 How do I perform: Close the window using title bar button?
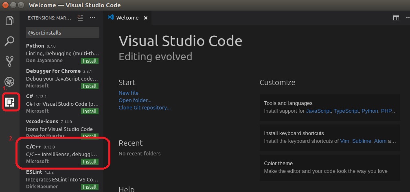click(x=5, y=5)
